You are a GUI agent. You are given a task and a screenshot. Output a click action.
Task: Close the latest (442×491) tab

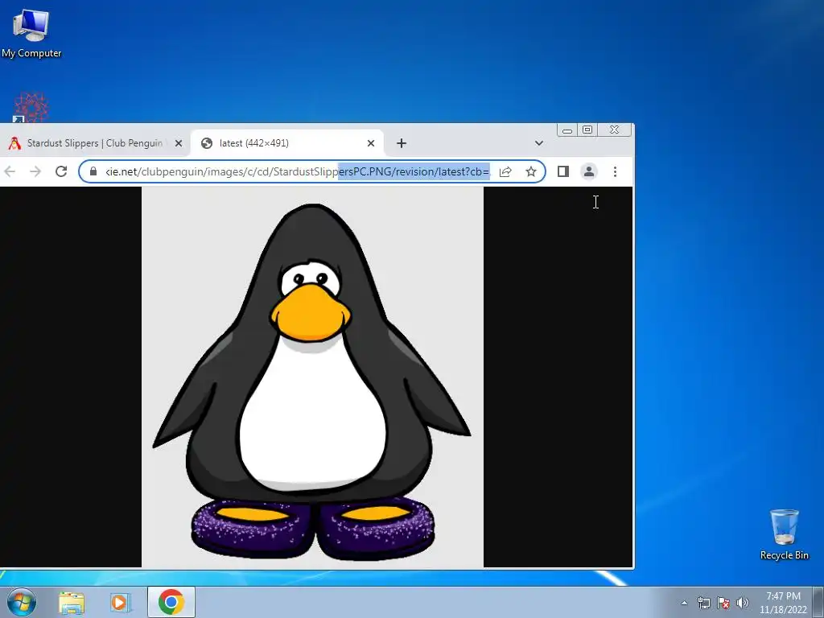pos(370,143)
